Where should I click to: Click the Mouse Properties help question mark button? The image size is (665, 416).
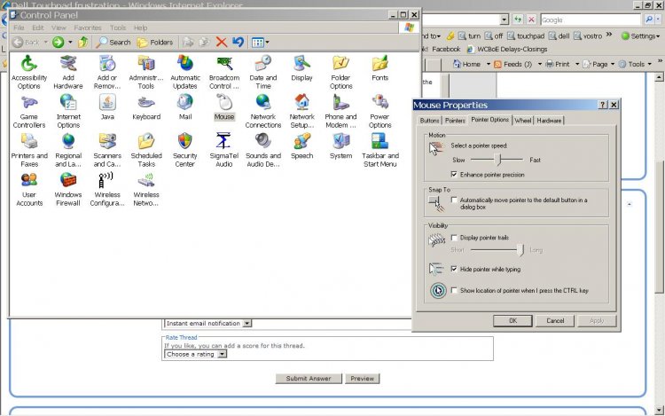click(x=602, y=105)
